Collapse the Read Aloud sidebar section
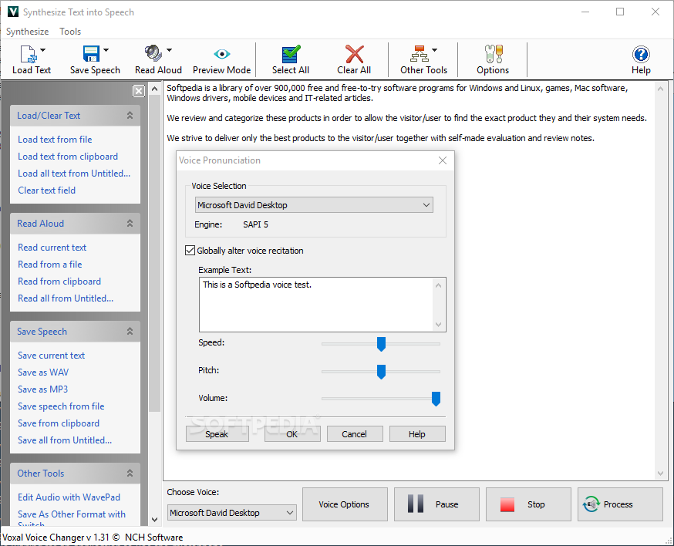The height and width of the screenshot is (546, 674). (130, 223)
